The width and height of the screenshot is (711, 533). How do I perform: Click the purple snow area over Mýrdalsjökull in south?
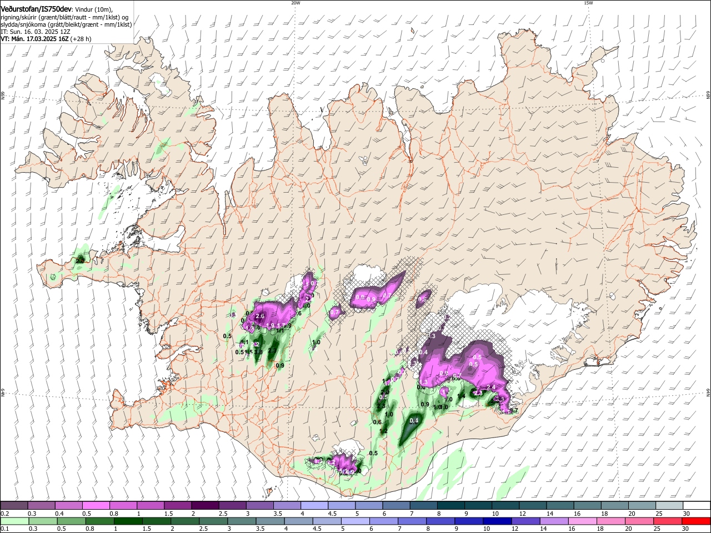click(x=344, y=464)
